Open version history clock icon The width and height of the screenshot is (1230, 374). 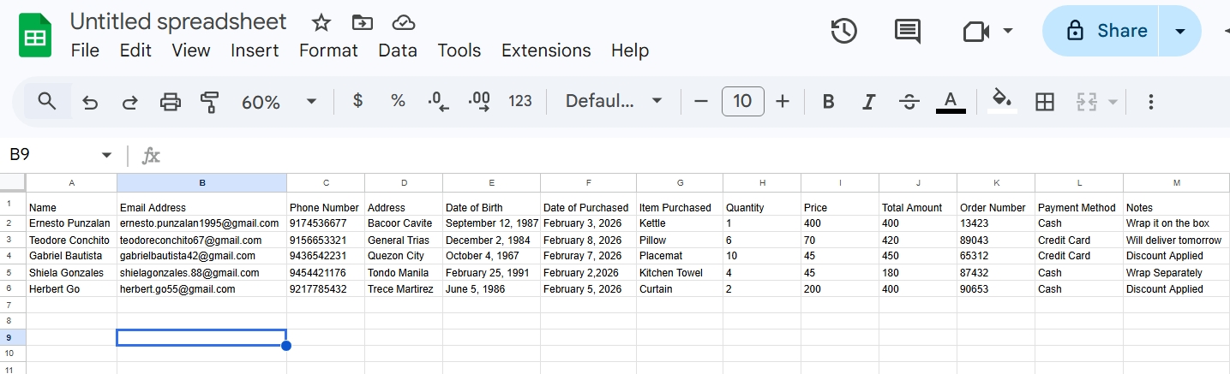click(844, 31)
